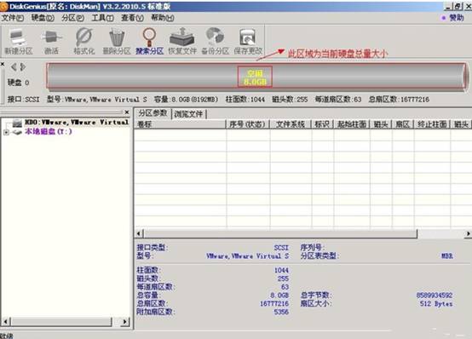Screen dimensions: 472x339
Task: Go to next disk with right arrow
Action: (23, 66)
